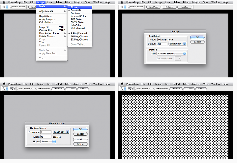Open Method Use dropdown showing Halftone Screen
This screenshot has height=163, width=237.
tap(171, 54)
